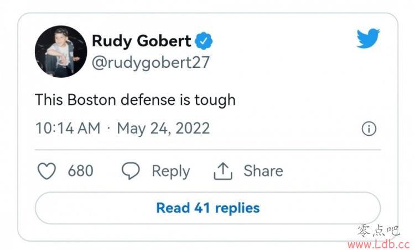Click the divider line below the timestamp
Viewport: 415px width, 250px height.
207,150
